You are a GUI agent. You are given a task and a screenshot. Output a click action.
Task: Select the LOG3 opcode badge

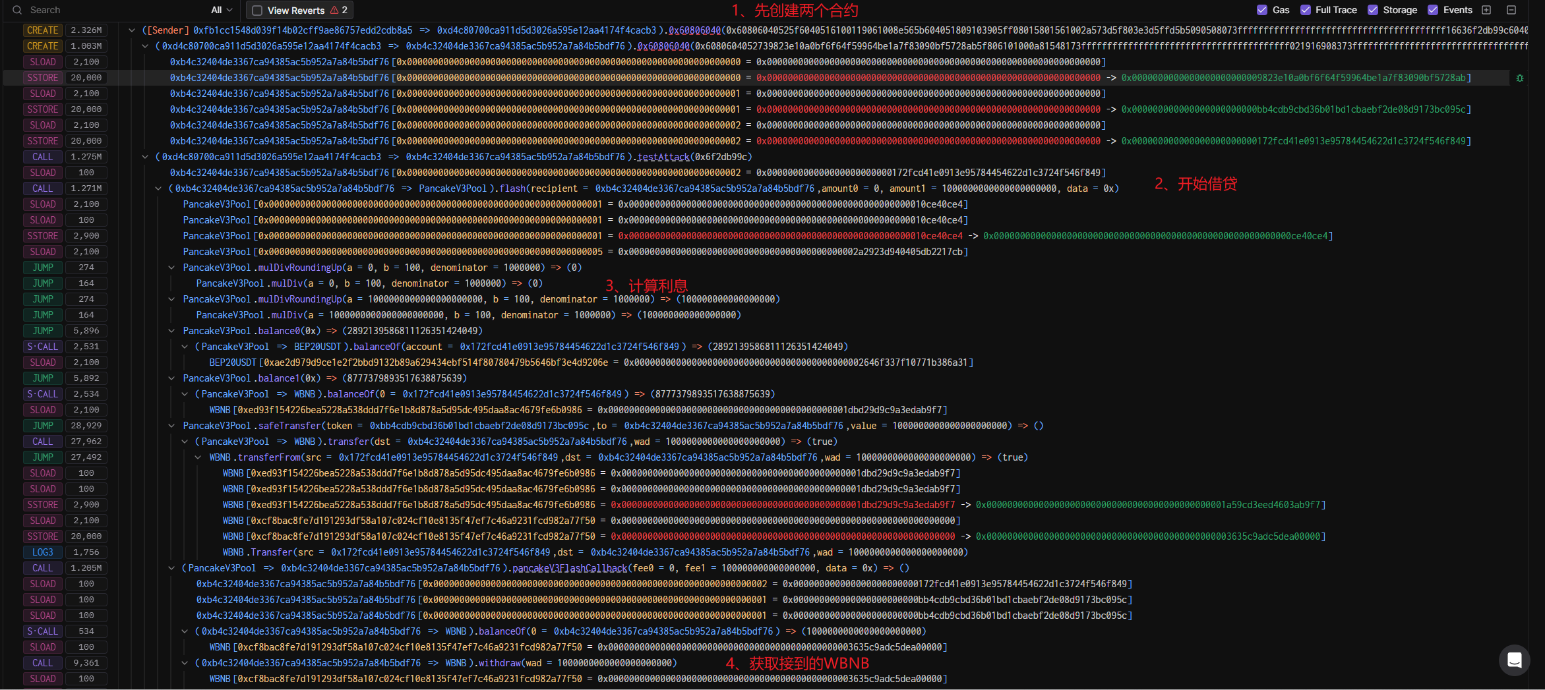[43, 552]
